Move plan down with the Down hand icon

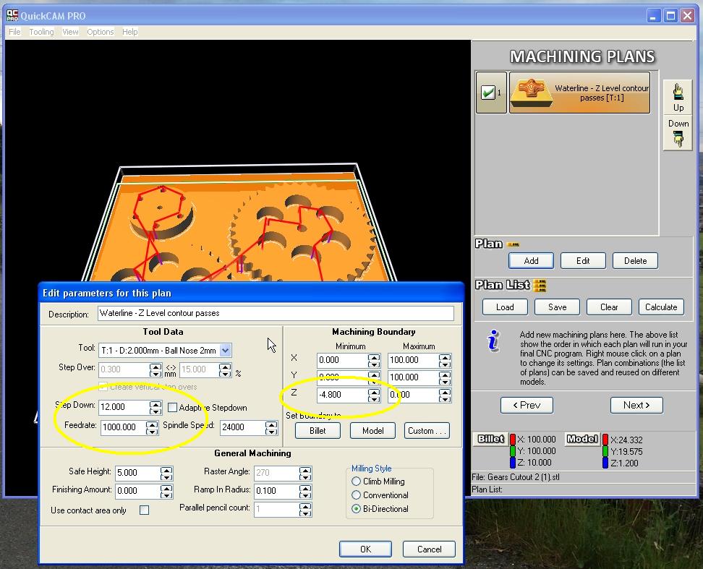[678, 133]
